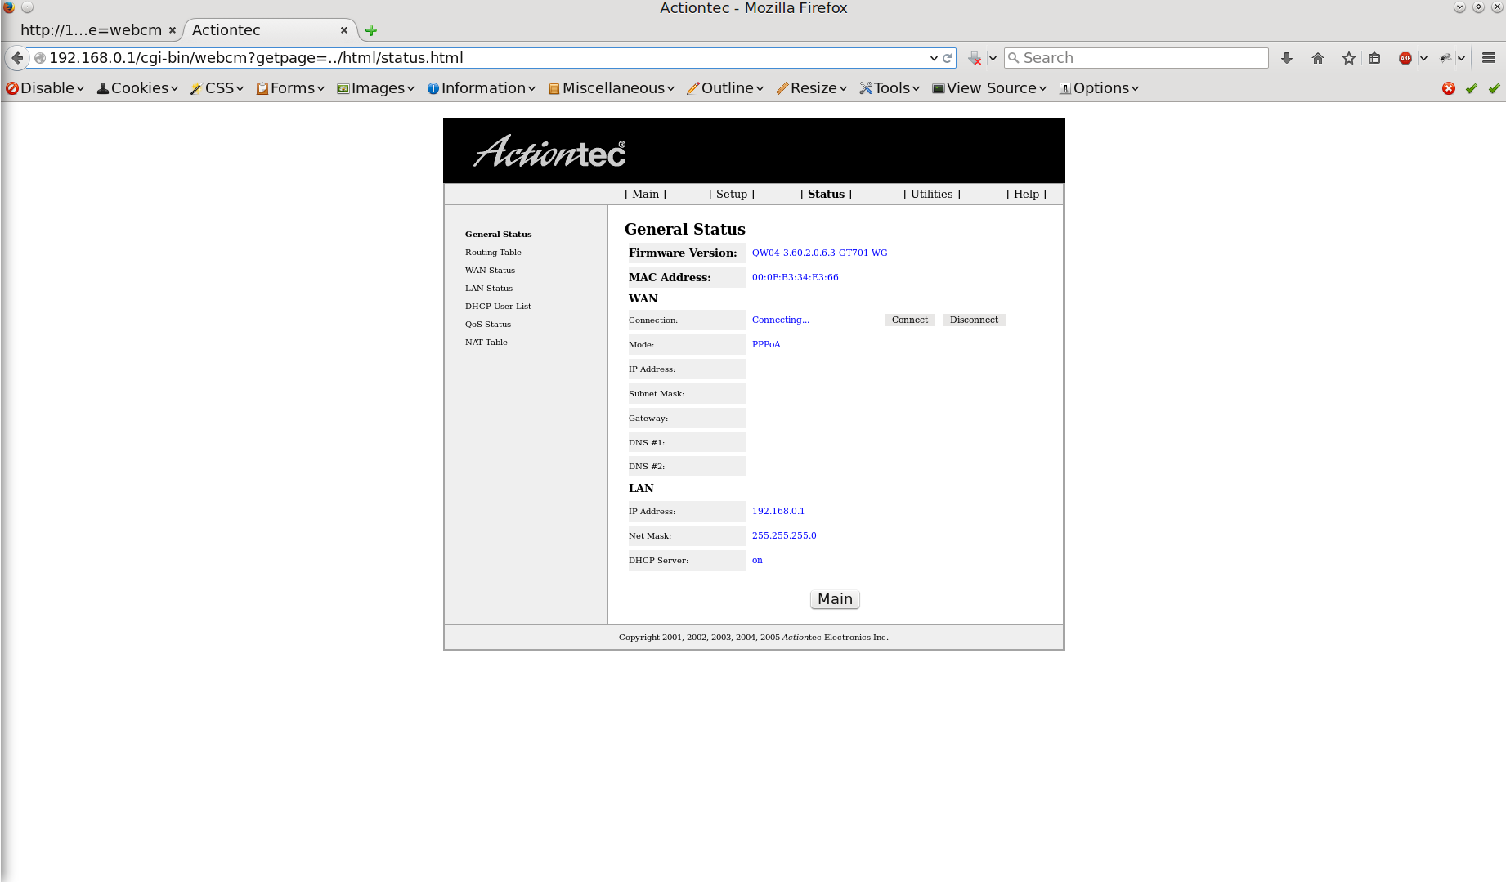Close the first http webcm tab
Viewport: 1506px width, 882px height.
[x=173, y=30]
